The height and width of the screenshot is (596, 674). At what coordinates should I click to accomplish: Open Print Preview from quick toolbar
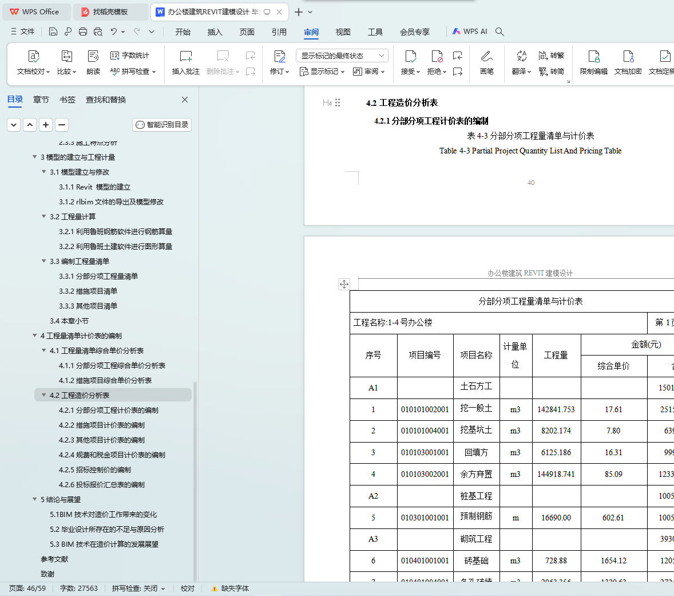click(98, 31)
